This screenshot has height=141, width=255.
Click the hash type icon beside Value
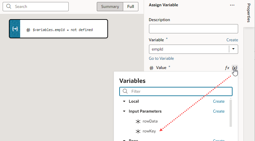[x=151, y=68]
